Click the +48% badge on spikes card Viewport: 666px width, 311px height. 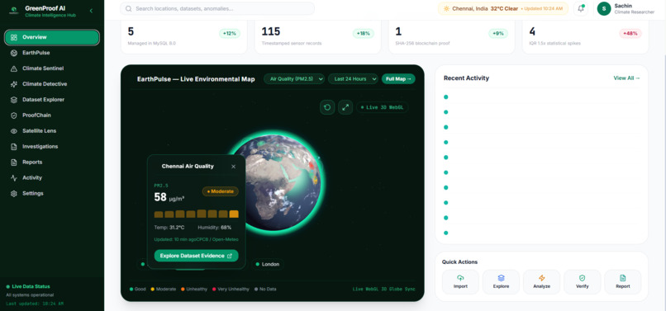630,34
